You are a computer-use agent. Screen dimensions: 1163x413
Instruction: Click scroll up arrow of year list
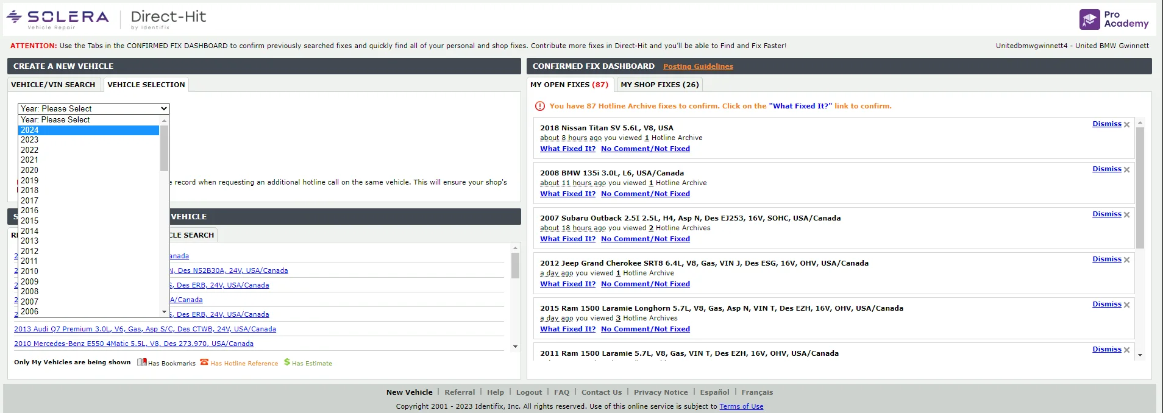click(x=164, y=121)
